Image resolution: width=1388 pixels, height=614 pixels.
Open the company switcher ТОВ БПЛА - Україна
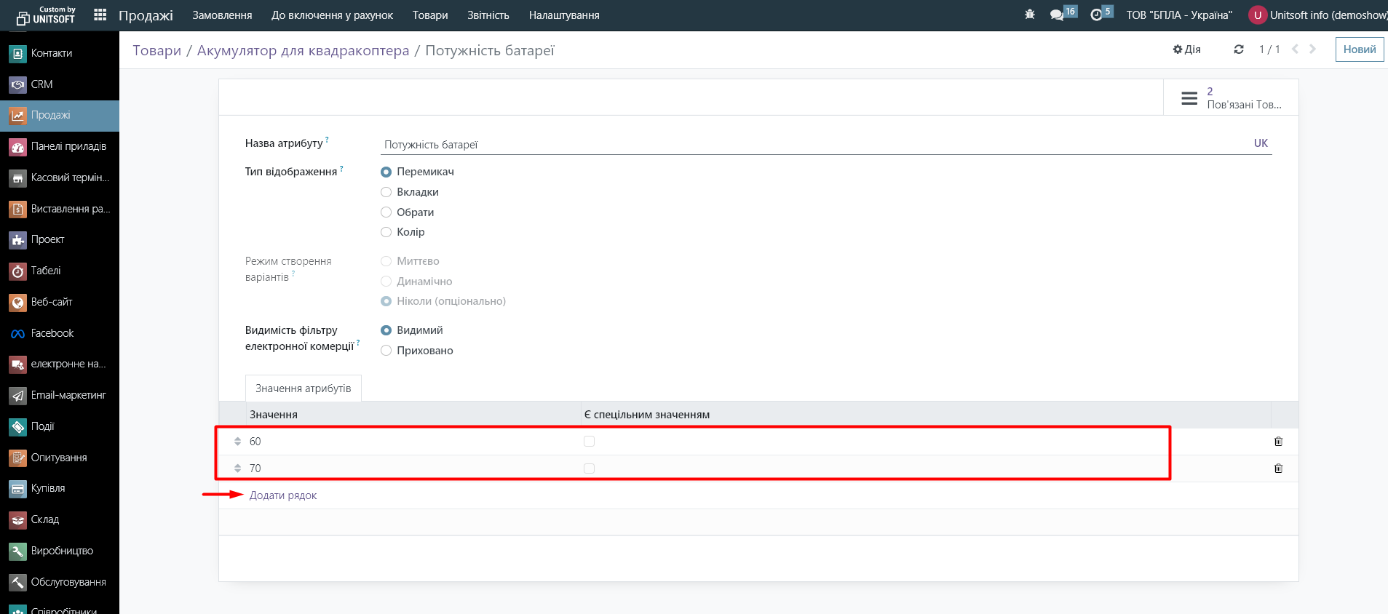pyautogui.click(x=1178, y=15)
